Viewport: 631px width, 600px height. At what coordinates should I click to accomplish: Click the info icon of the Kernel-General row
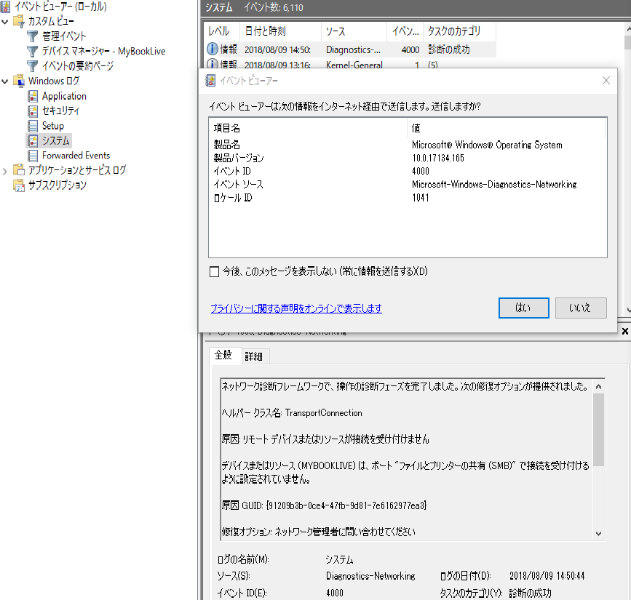click(213, 63)
